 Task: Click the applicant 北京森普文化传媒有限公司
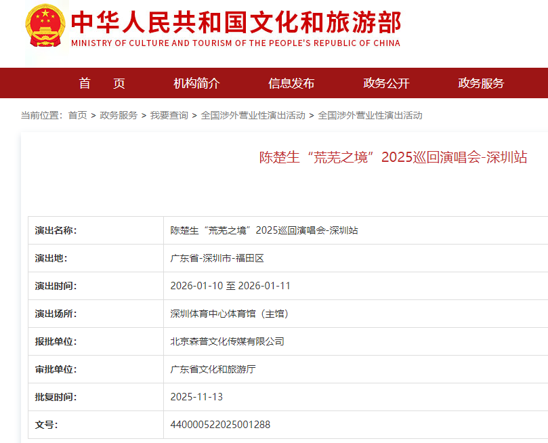(x=227, y=341)
